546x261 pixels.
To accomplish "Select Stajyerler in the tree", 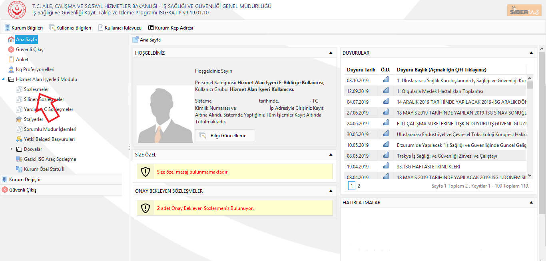I will [33, 119].
